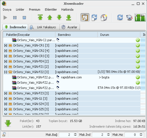Viewport: 147px width, 138px height.
Task: Move selection up with green up arrow
Action: 50,17
